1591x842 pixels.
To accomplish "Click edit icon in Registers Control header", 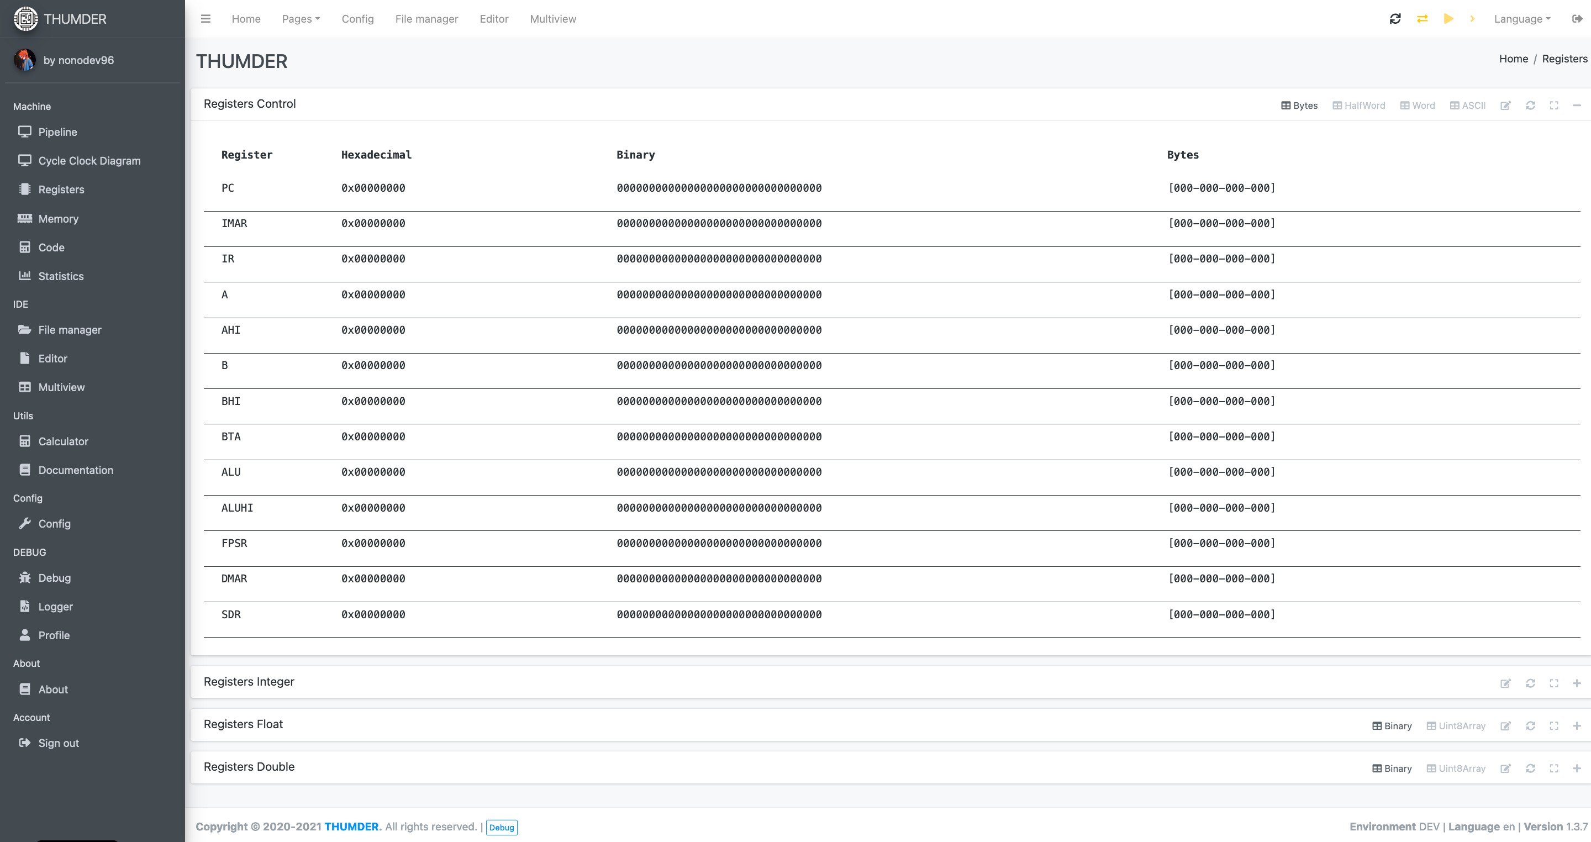I will click(x=1506, y=106).
